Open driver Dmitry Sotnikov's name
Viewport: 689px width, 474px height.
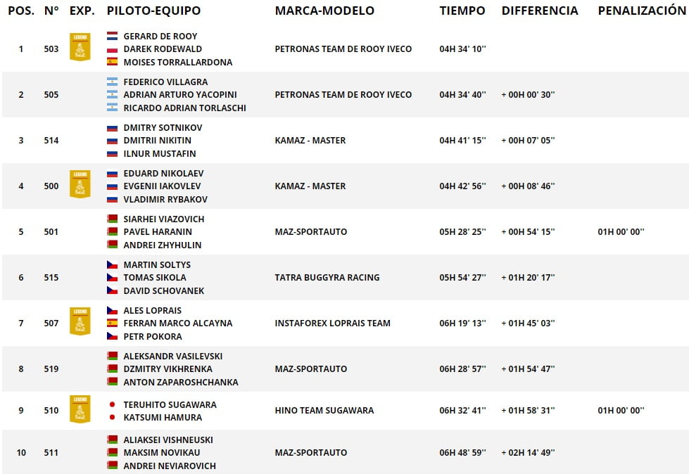pyautogui.click(x=163, y=128)
